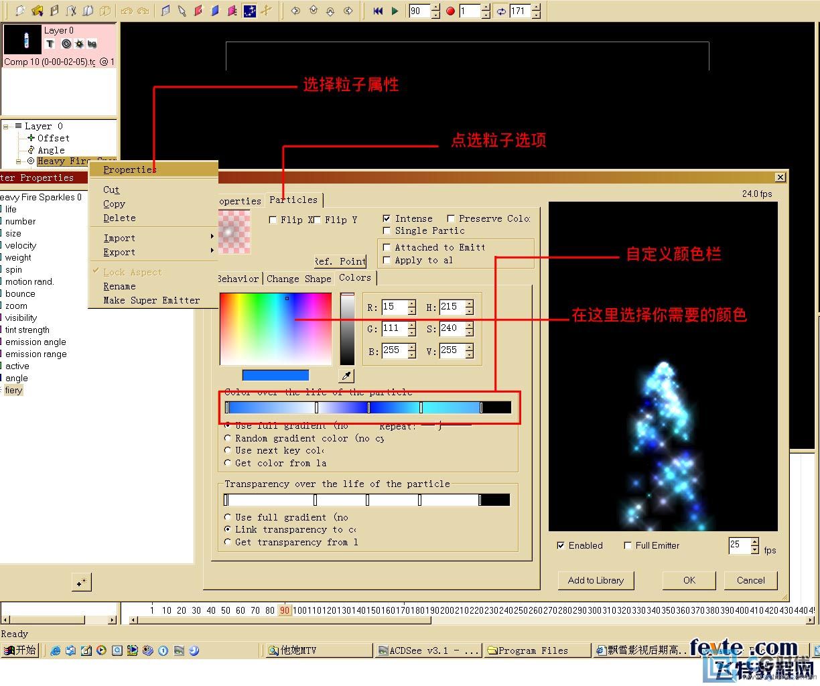
Task: Click the add-particle button below the property list
Action: (x=81, y=582)
